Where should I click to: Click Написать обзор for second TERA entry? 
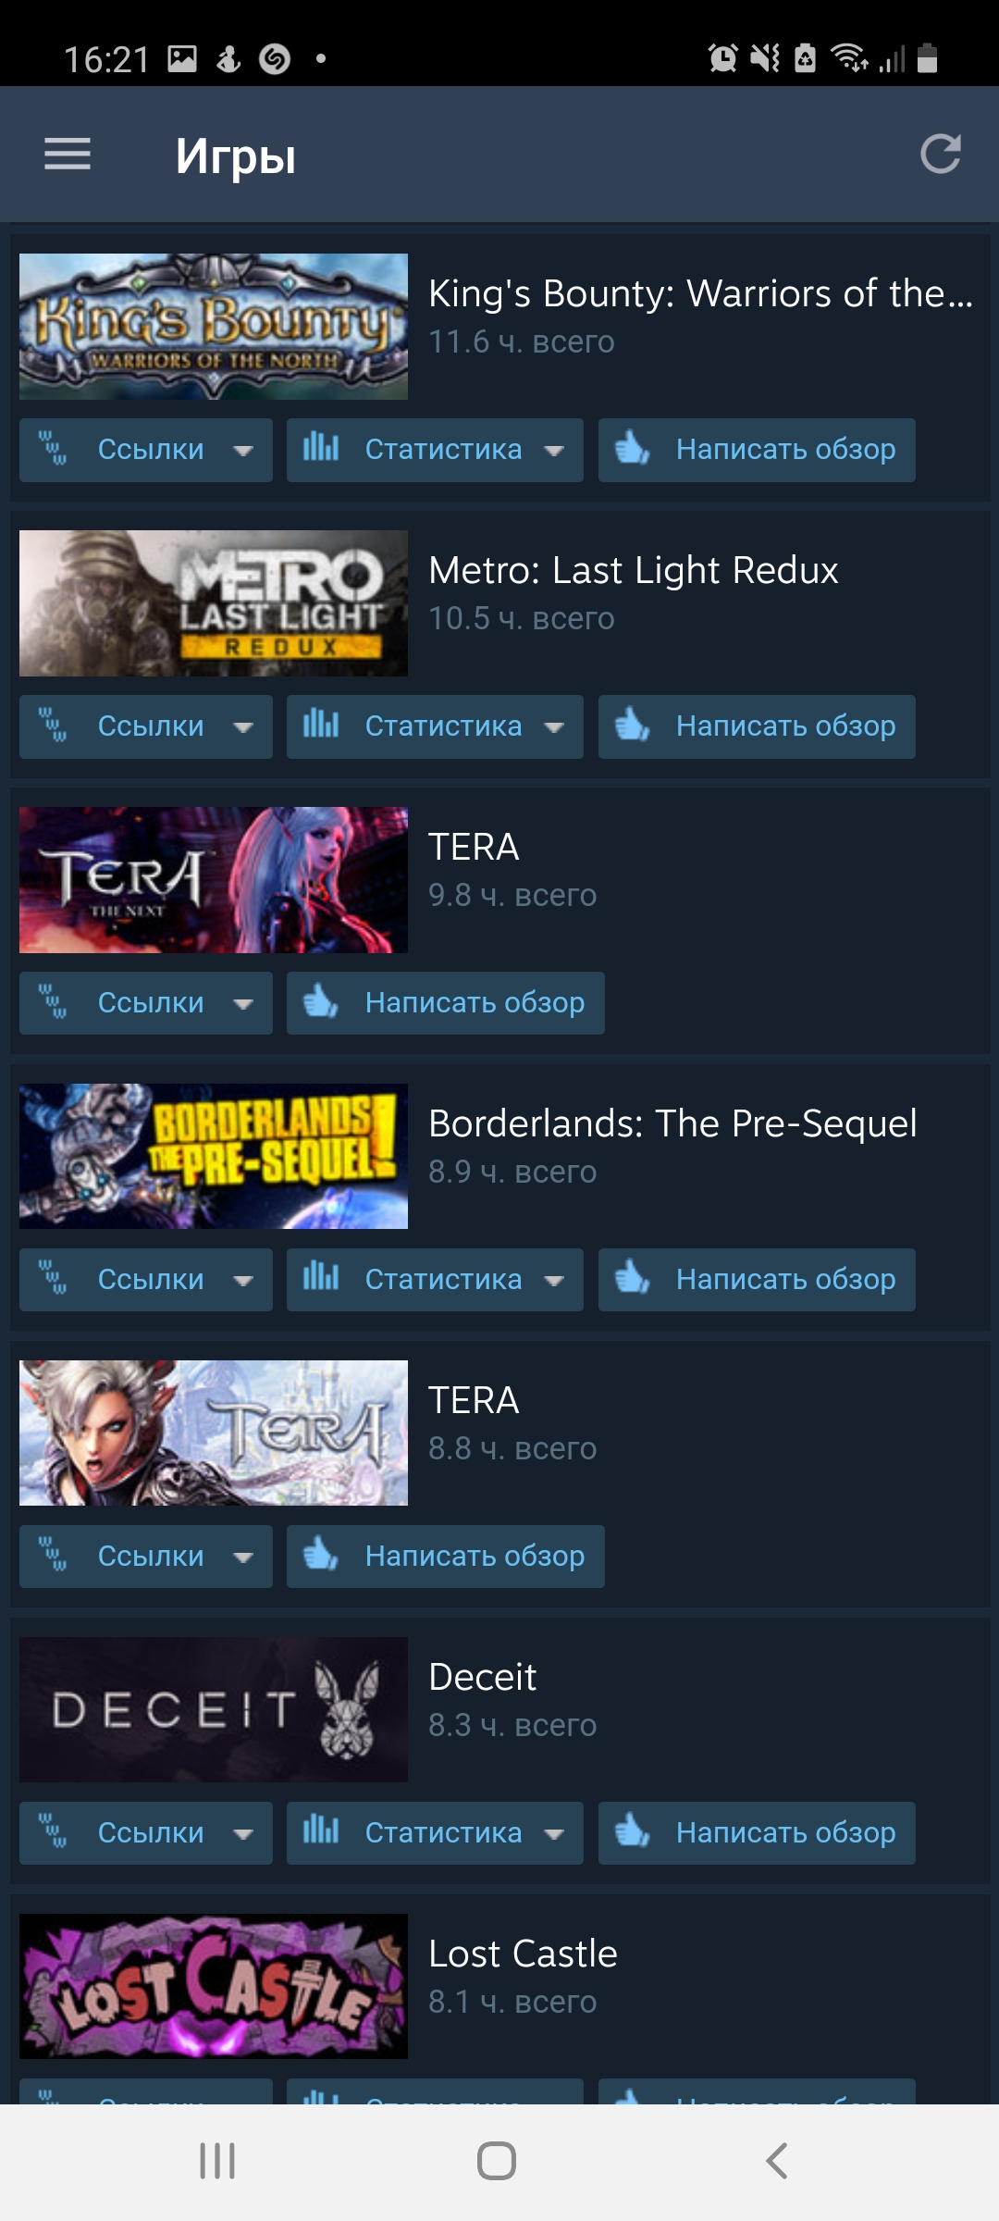pos(446,1557)
